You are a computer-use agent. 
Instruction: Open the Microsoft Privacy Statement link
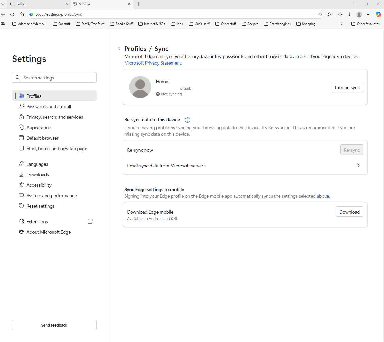click(x=153, y=63)
